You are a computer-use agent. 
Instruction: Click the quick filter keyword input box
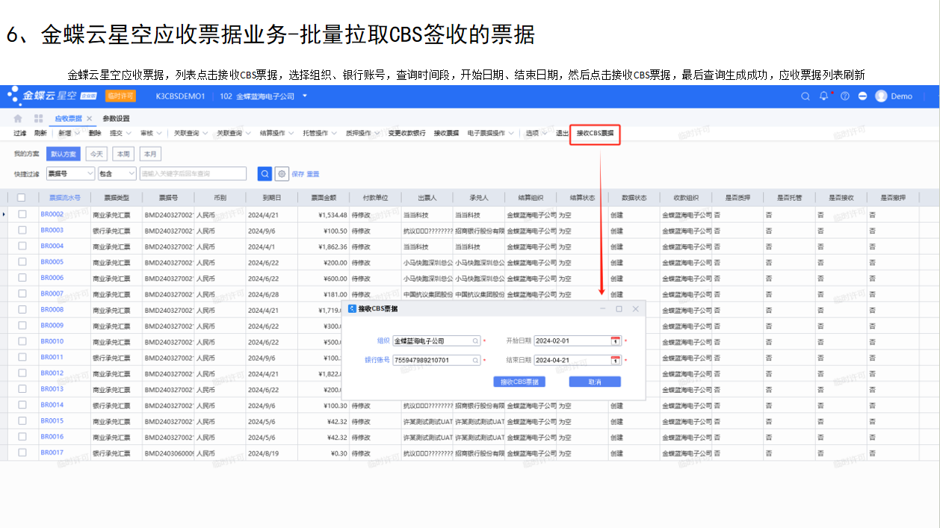193,173
